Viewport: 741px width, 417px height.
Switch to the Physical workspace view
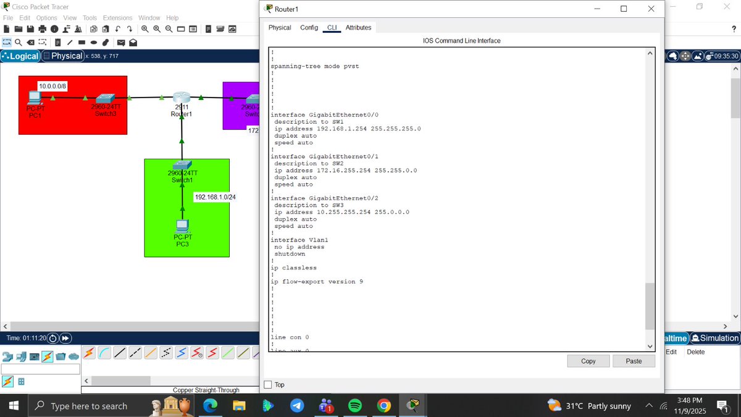point(62,56)
